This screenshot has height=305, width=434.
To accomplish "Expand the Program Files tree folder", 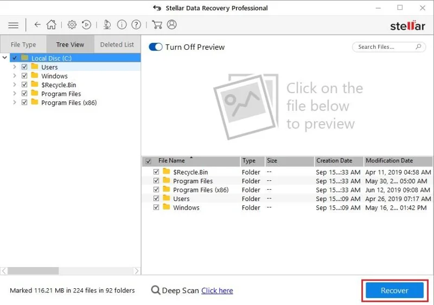I will 15,93.
